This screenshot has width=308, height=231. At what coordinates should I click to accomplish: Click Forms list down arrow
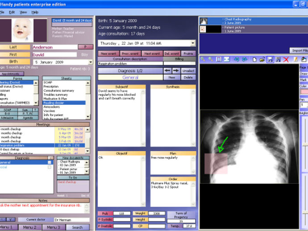tap(36, 103)
